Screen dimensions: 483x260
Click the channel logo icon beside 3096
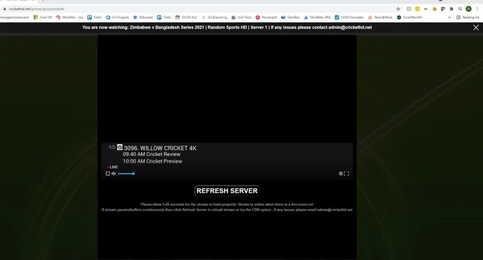click(x=120, y=147)
